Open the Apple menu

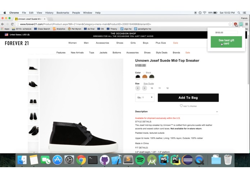coord(5,13)
